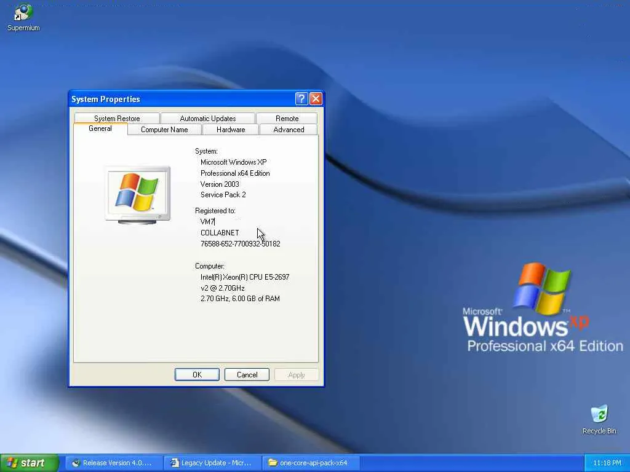Click the Cancel button
Viewport: 630px width, 472px height.
(x=247, y=374)
